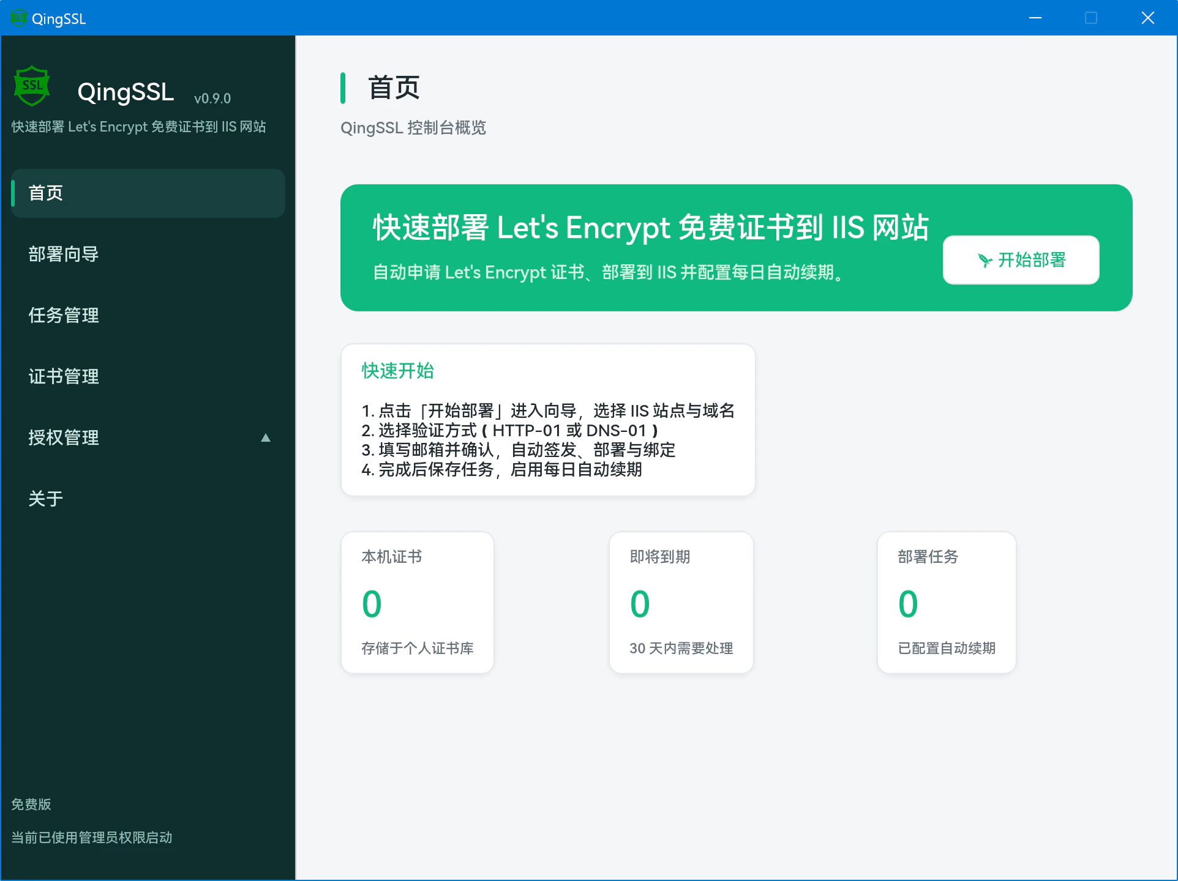Click the QingSSL shield logo in sidebar

[x=32, y=86]
